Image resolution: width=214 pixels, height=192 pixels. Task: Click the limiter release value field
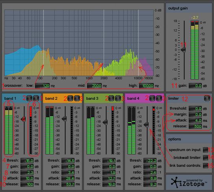pos(195,126)
